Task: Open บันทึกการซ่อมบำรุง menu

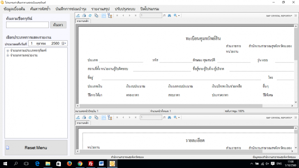Action: point(71,9)
